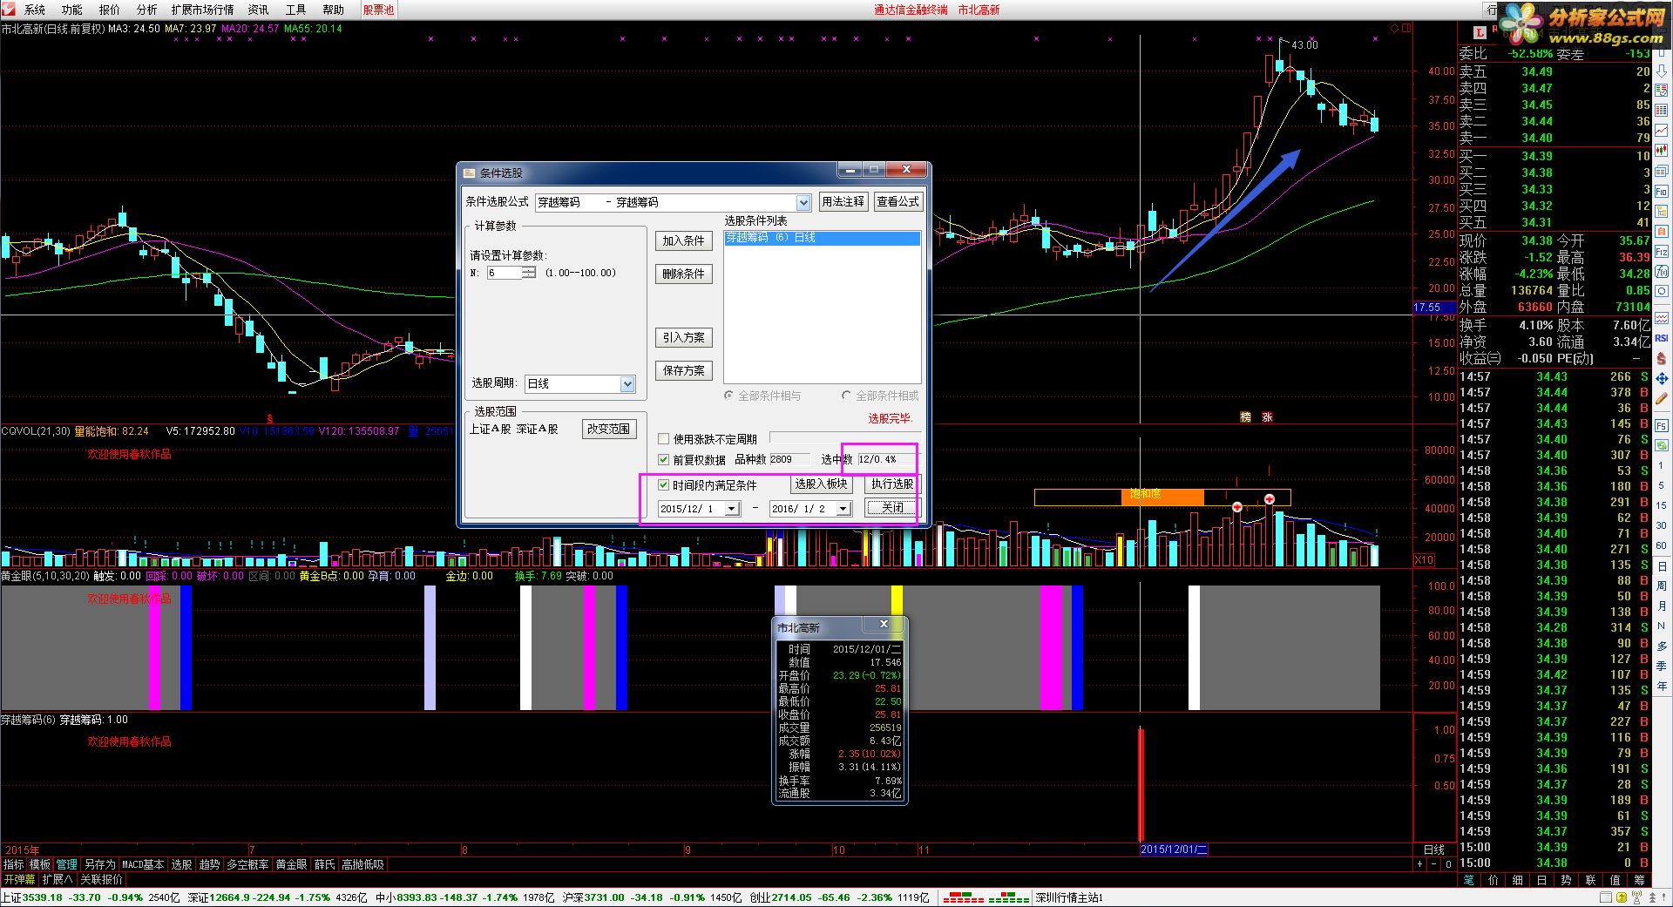Expand the 条件选股公式 formula dropdown

(x=803, y=202)
